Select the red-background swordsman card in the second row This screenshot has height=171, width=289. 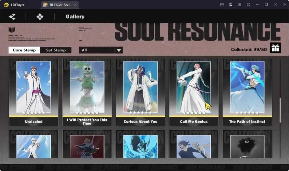tap(87, 144)
